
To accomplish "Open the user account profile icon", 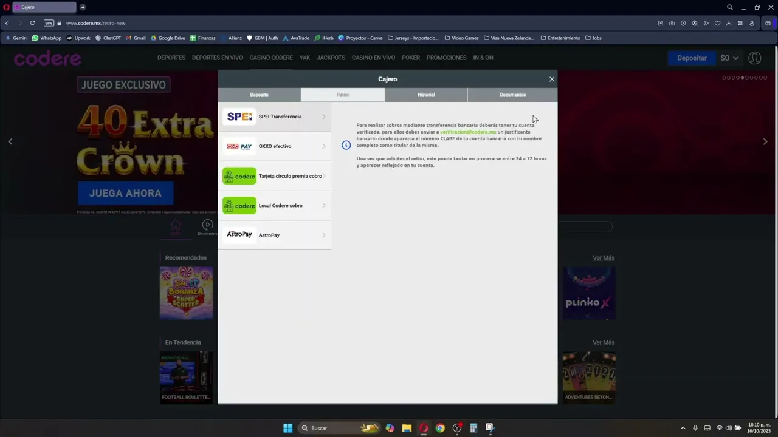I will 754,58.
